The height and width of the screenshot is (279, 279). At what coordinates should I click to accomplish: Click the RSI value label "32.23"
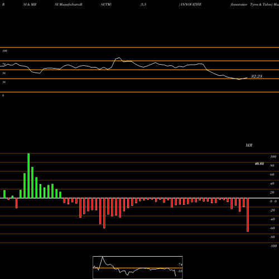pyautogui.click(x=257, y=76)
